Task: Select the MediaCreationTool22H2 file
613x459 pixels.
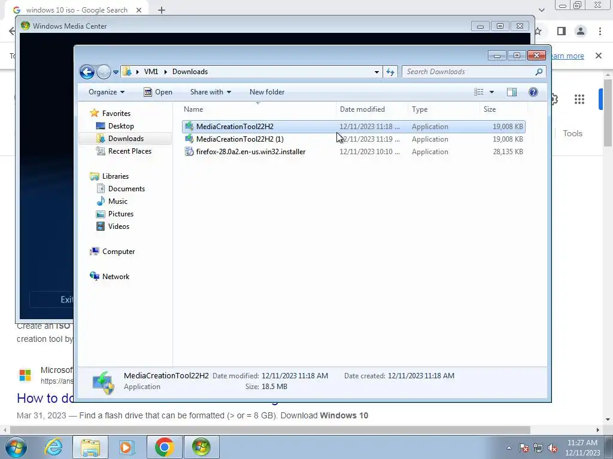Action: click(353, 127)
